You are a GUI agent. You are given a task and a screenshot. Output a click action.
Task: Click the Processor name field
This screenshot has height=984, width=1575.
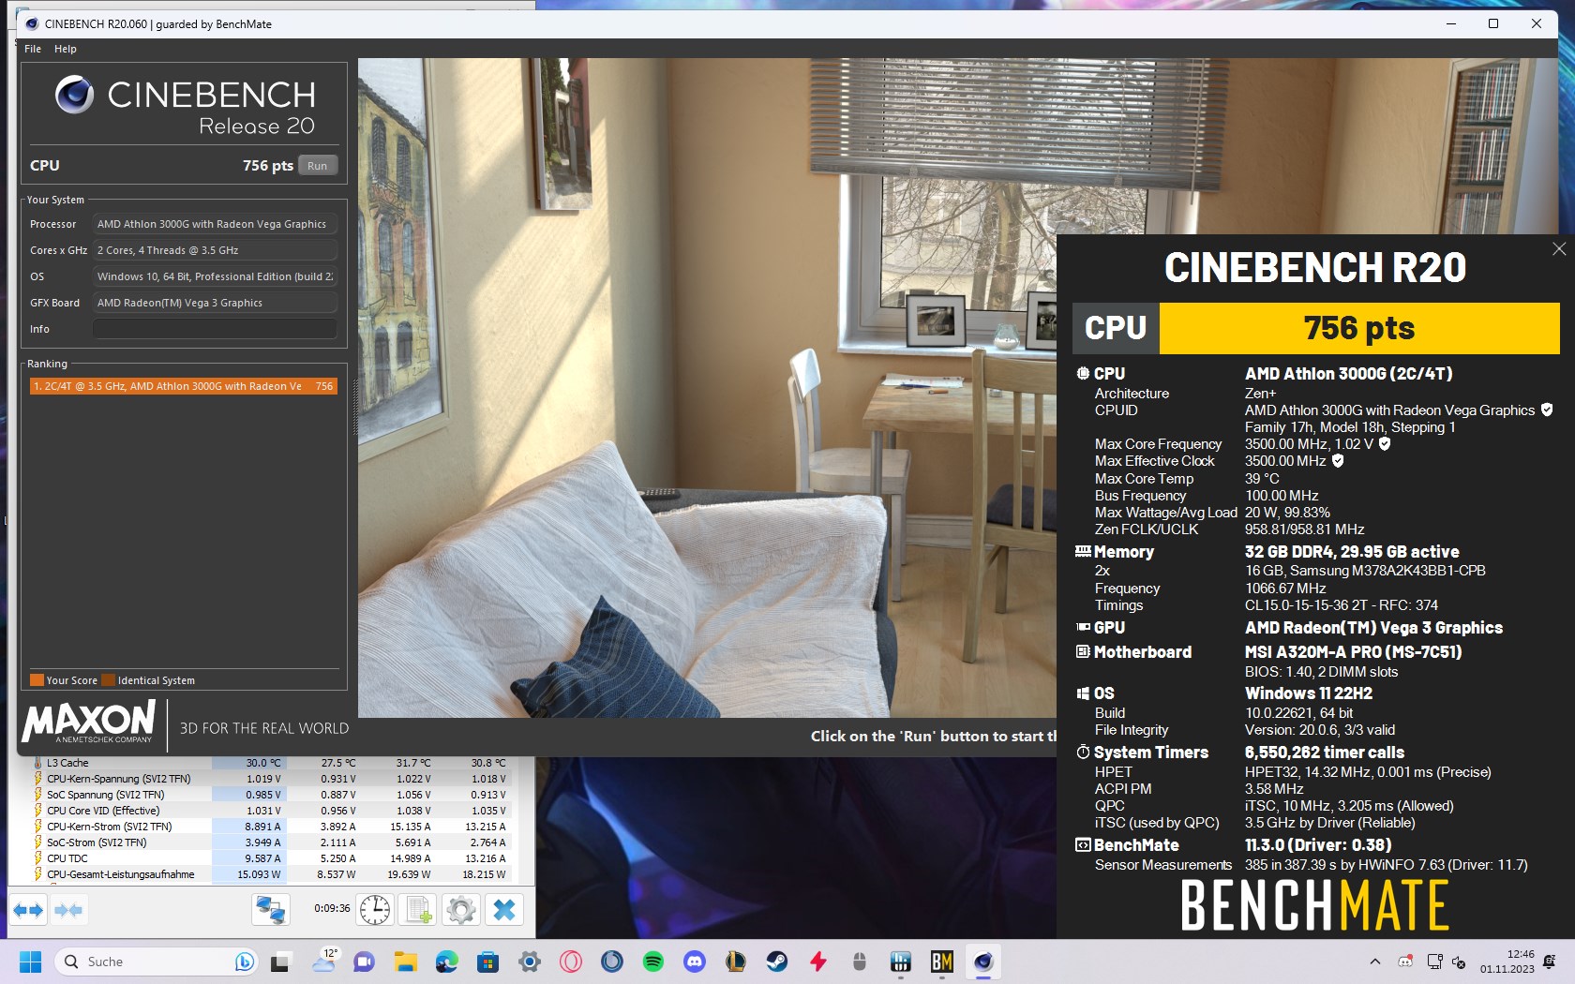215,224
